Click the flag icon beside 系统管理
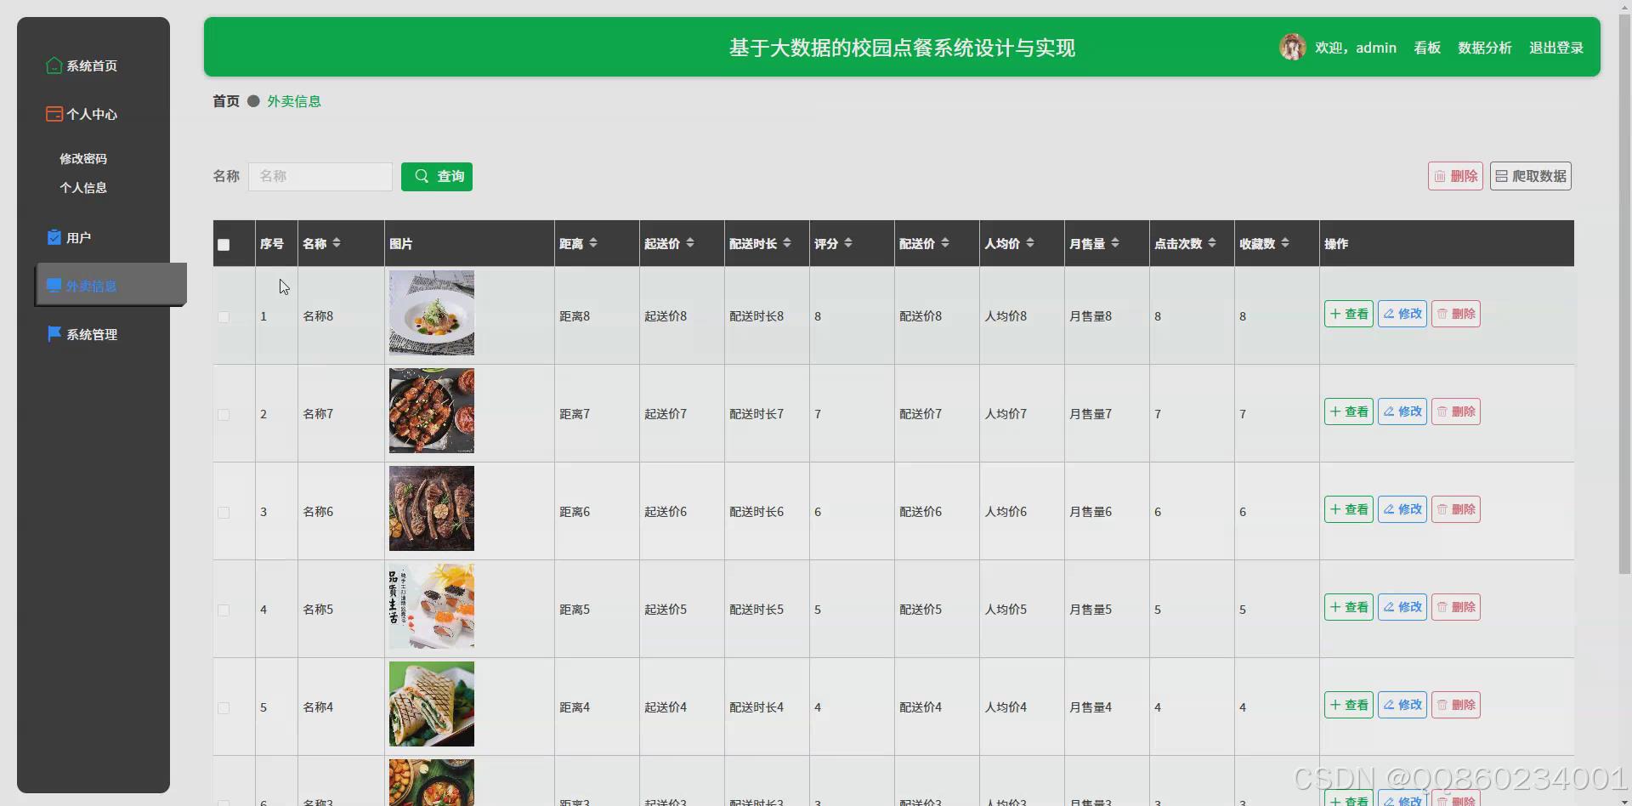Image resolution: width=1632 pixels, height=806 pixels. point(54,334)
